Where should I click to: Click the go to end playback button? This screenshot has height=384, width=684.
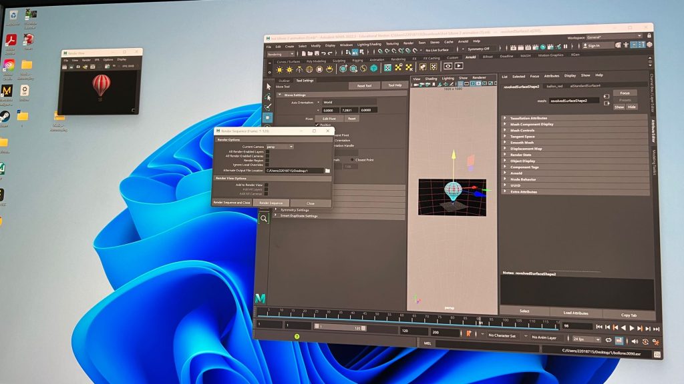(x=656, y=329)
